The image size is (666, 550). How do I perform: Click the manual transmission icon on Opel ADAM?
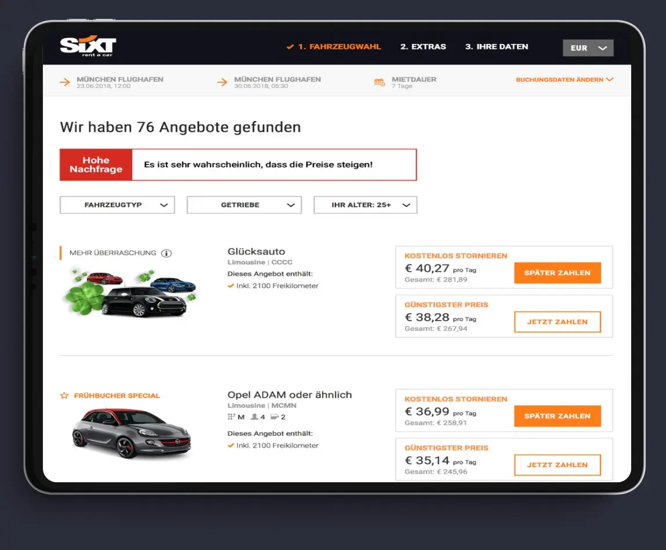pyautogui.click(x=231, y=417)
